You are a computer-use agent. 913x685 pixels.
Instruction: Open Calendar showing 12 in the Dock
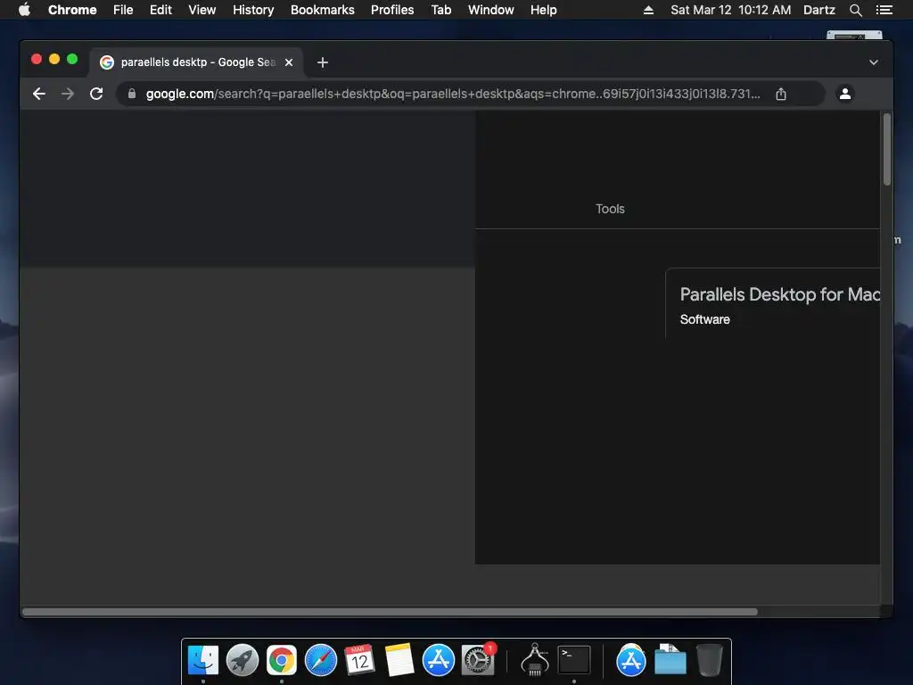tap(360, 661)
